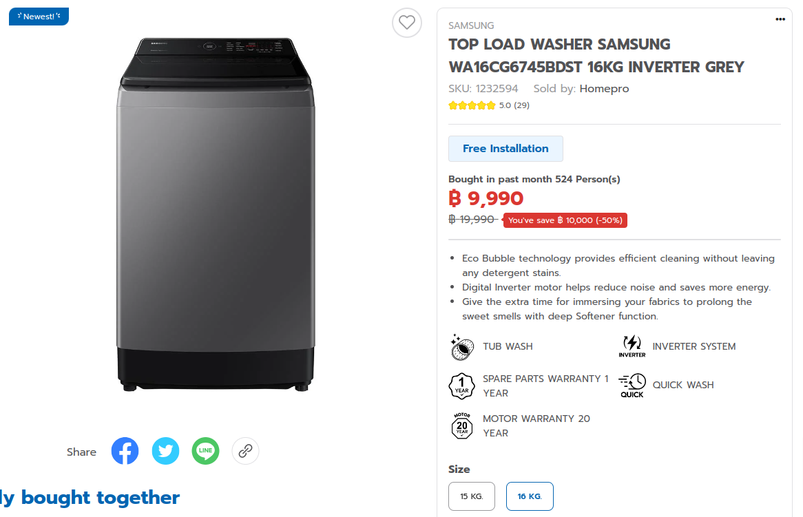Open the washing machine product image
The width and height of the screenshot is (803, 517).
(216, 214)
